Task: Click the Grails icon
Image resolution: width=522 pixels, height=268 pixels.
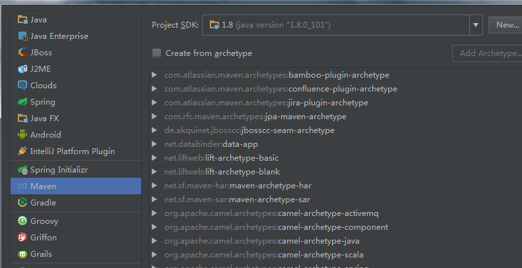Action: click(22, 254)
